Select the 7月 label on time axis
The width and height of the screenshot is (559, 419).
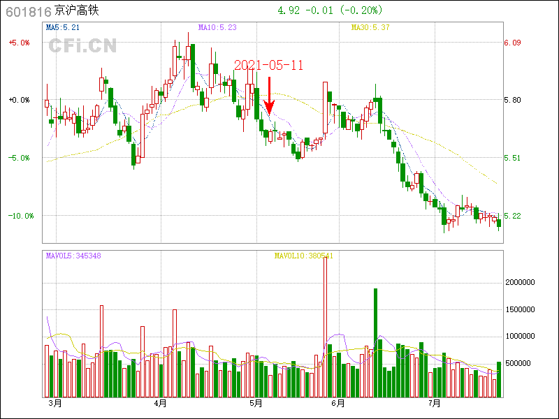(435, 403)
